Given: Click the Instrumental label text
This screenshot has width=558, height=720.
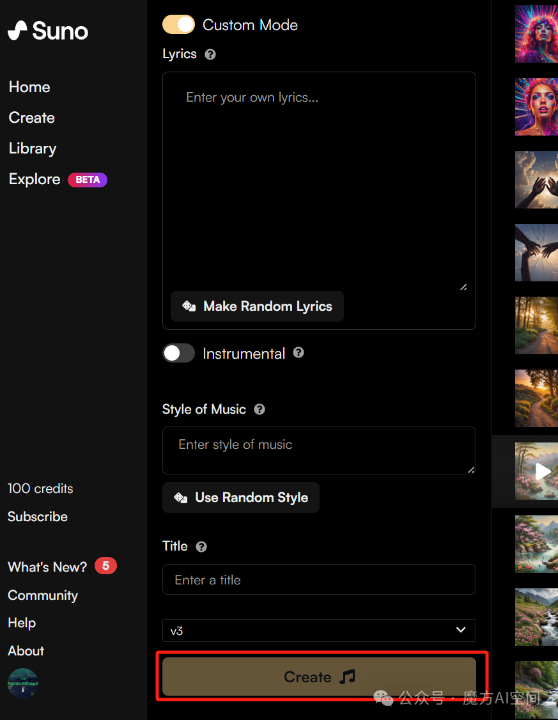Looking at the screenshot, I should point(244,354).
